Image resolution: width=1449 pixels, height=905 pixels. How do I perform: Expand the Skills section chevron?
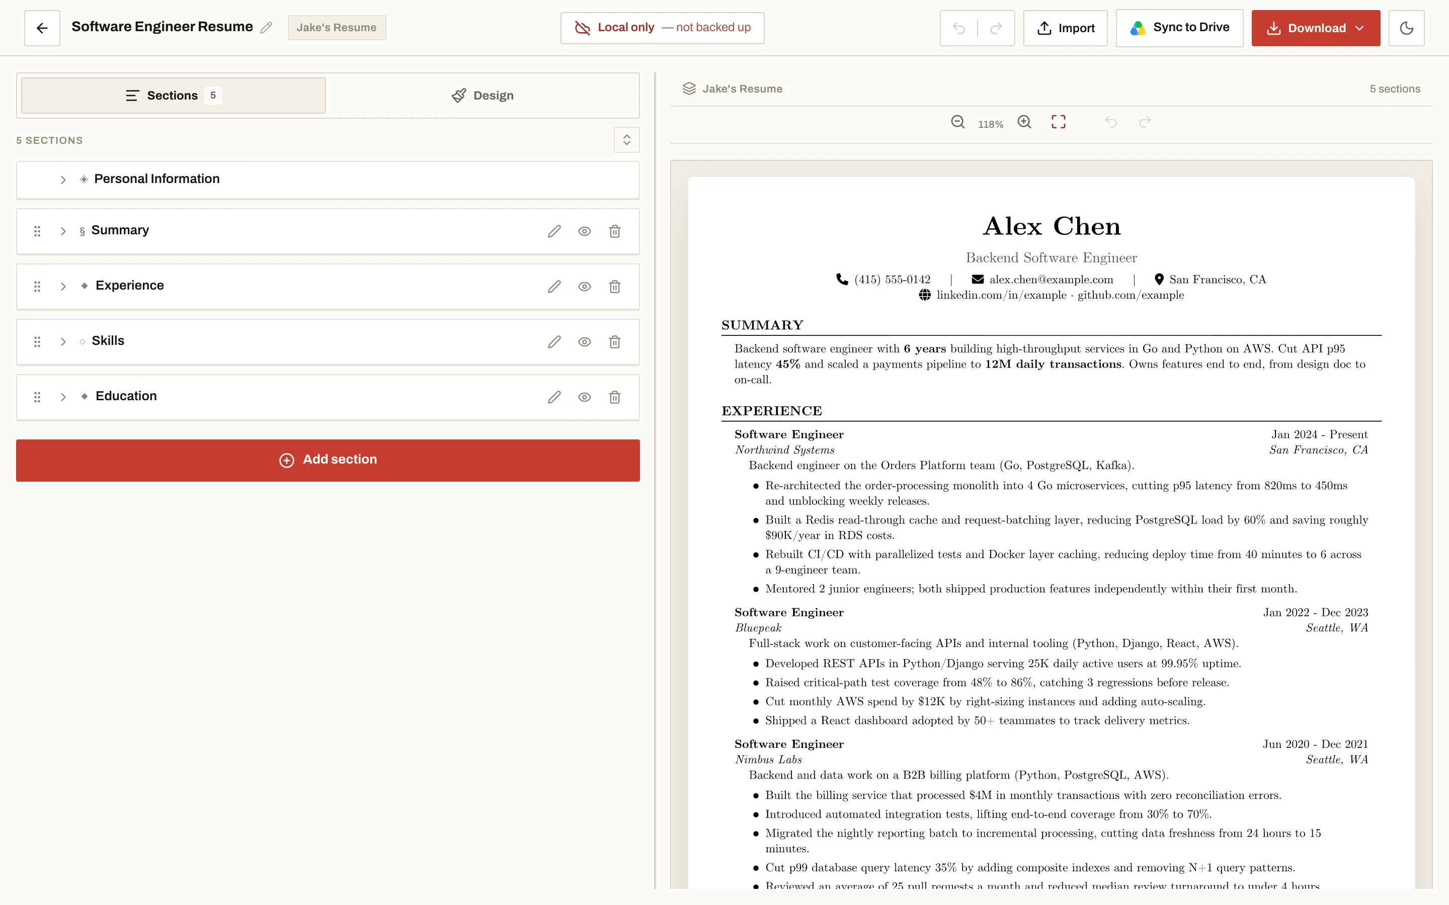[x=63, y=342]
